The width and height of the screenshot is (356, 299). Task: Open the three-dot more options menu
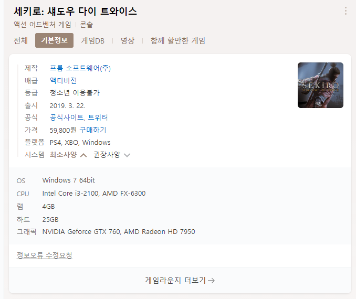(345, 11)
